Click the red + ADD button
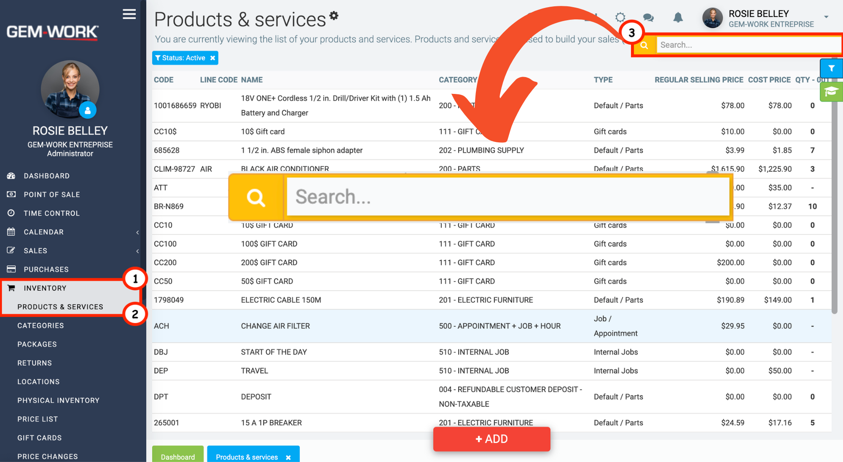843x462 pixels. click(x=491, y=439)
